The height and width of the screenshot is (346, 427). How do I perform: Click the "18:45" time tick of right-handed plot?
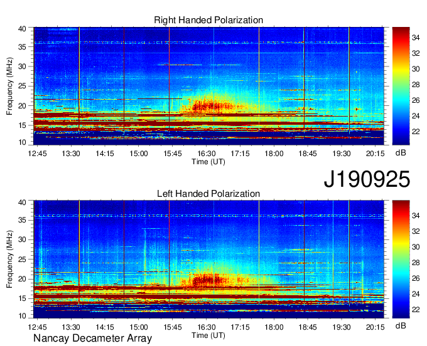pyautogui.click(x=308, y=154)
